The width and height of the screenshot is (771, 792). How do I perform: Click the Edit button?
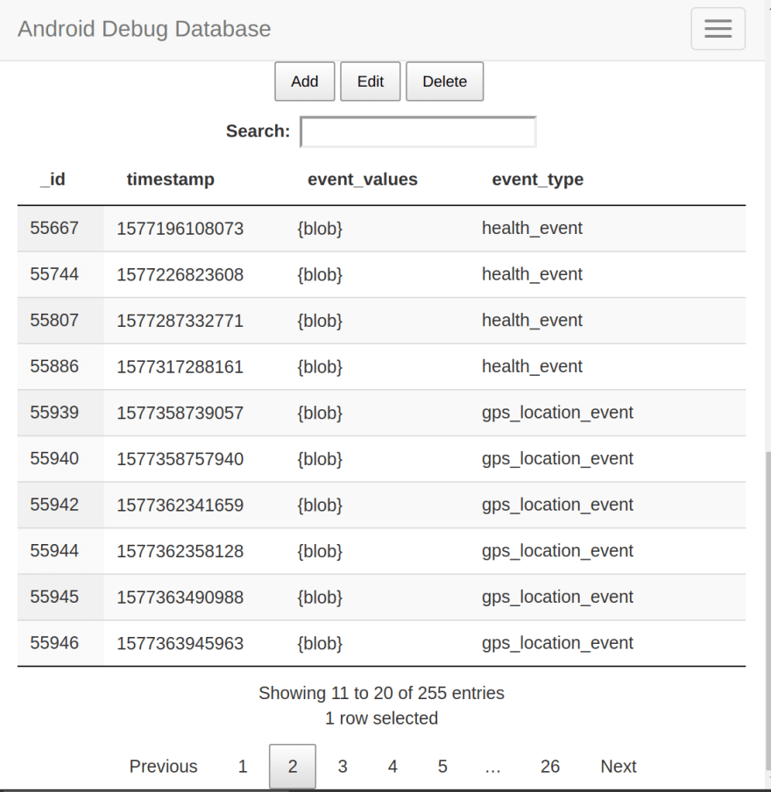[x=371, y=81]
